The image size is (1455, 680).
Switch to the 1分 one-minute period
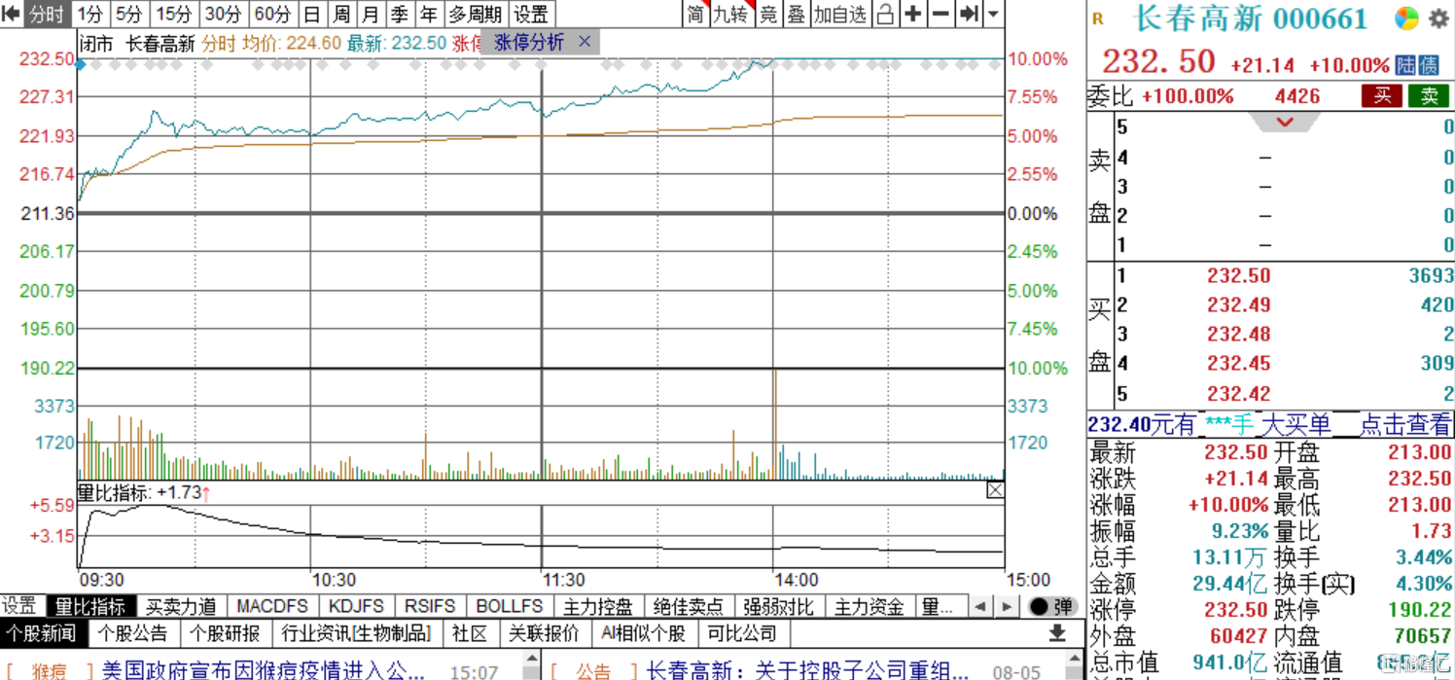click(x=89, y=15)
